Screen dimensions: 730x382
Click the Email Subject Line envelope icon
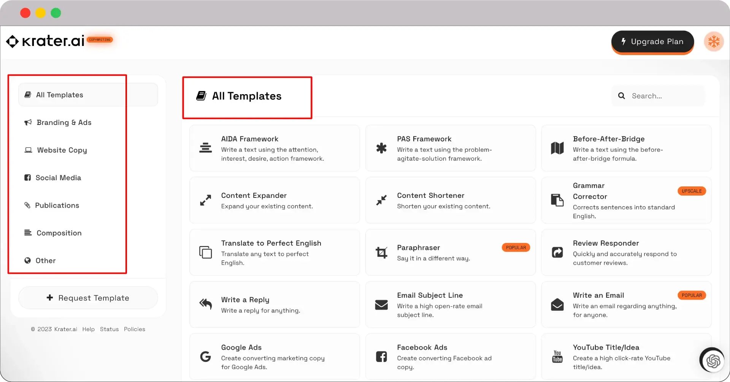[381, 305]
